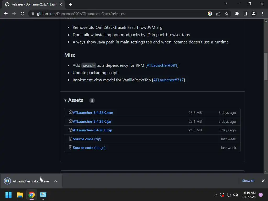Expand download item options chevron
The width and height of the screenshot is (268, 201).
coord(56,181)
